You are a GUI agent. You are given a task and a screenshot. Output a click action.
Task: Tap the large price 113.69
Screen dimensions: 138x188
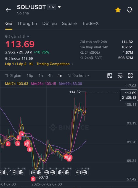[20, 44]
